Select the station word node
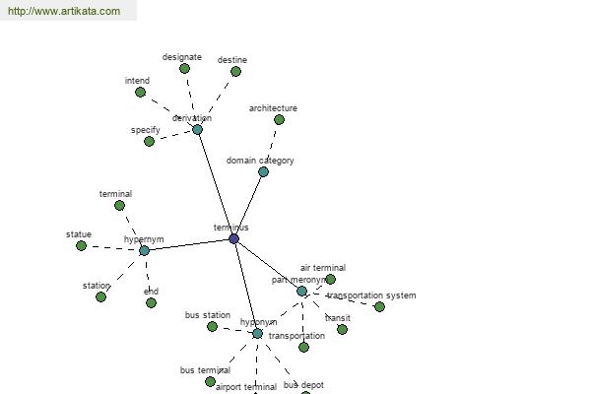Viewport: 591px width, 394px height. [x=100, y=297]
